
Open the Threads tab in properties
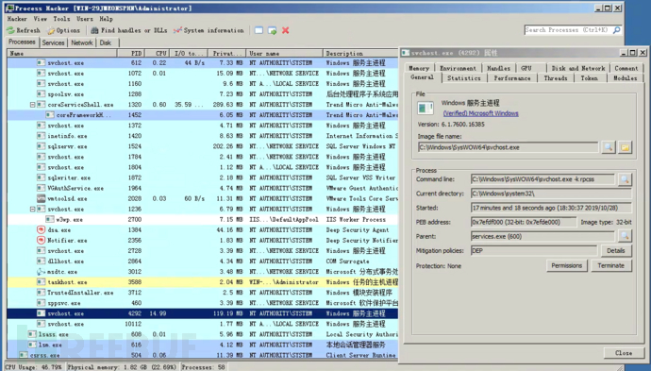[x=556, y=78]
